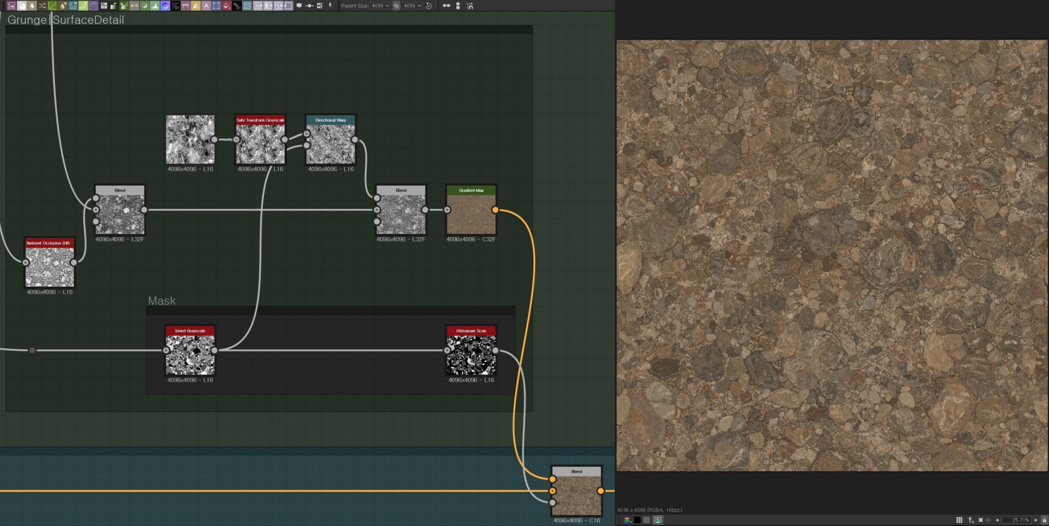This screenshot has width=1049, height=526.
Task: Select the Transform 2D node tool
Action: [x=217, y=6]
